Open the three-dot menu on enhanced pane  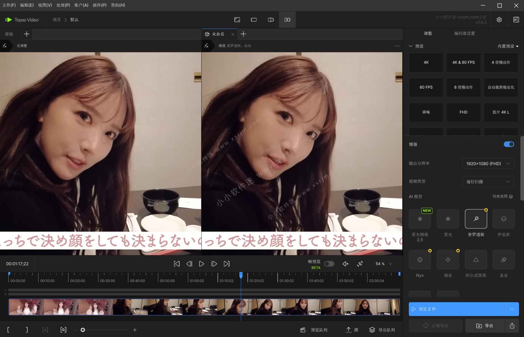397,46
